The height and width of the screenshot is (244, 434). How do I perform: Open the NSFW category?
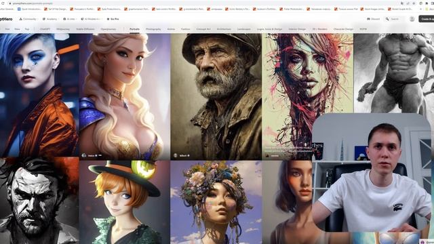[x=363, y=29]
